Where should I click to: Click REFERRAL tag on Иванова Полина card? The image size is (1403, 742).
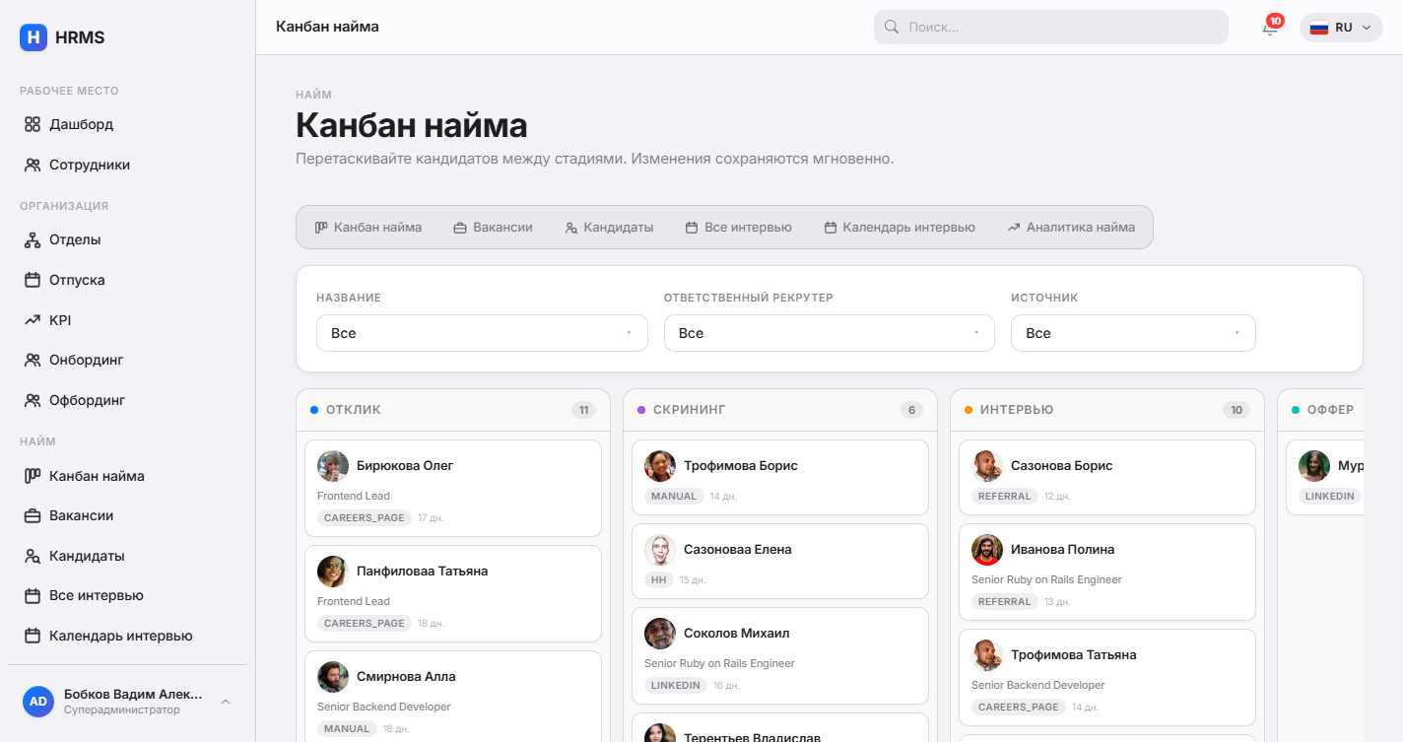(x=1005, y=601)
